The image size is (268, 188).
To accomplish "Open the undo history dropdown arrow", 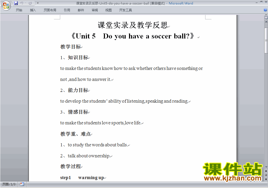I will click(x=26, y=3).
